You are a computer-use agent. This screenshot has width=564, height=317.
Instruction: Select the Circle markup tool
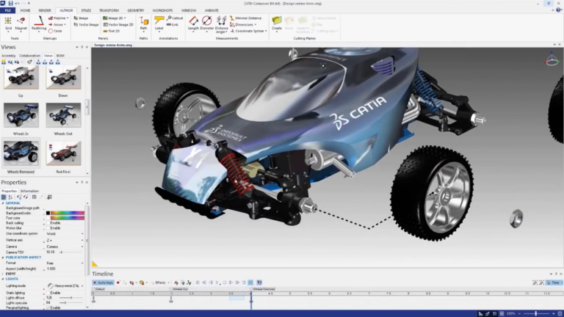pyautogui.click(x=55, y=31)
